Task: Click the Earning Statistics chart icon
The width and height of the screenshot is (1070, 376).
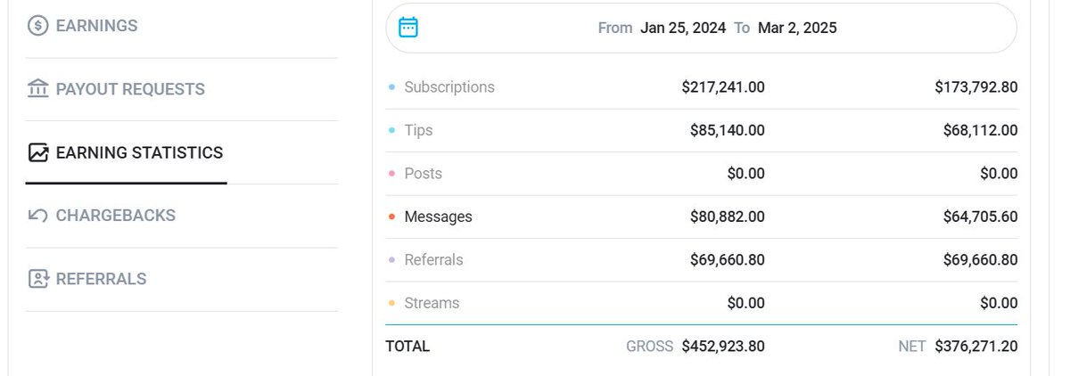Action: (x=38, y=152)
